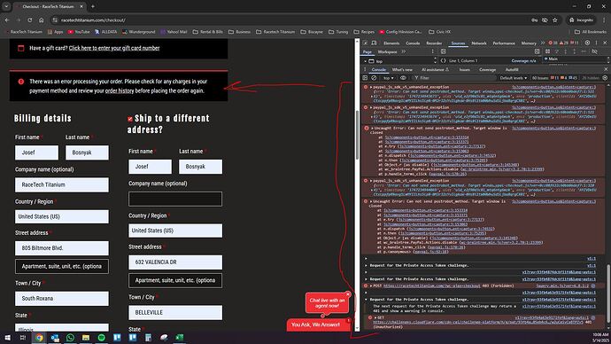This screenshot has height=344, width=611.
Task: Open the tab search dropdown
Action: coord(6,6)
